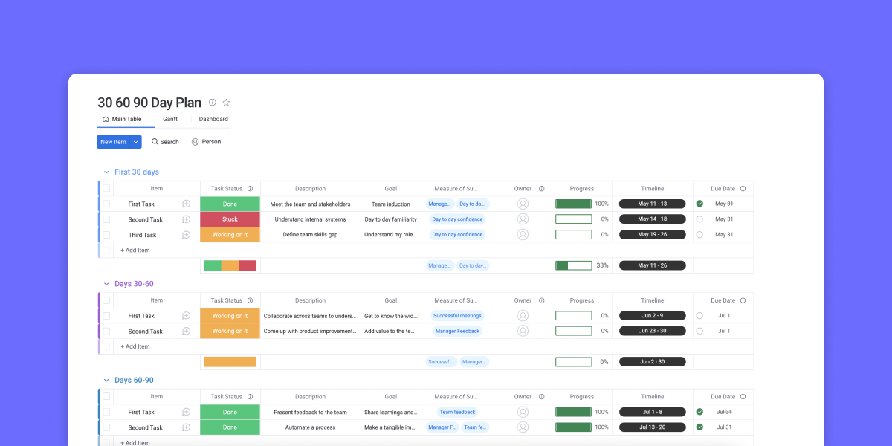Toggle due date status circle for May 14 - 18 task

click(699, 219)
